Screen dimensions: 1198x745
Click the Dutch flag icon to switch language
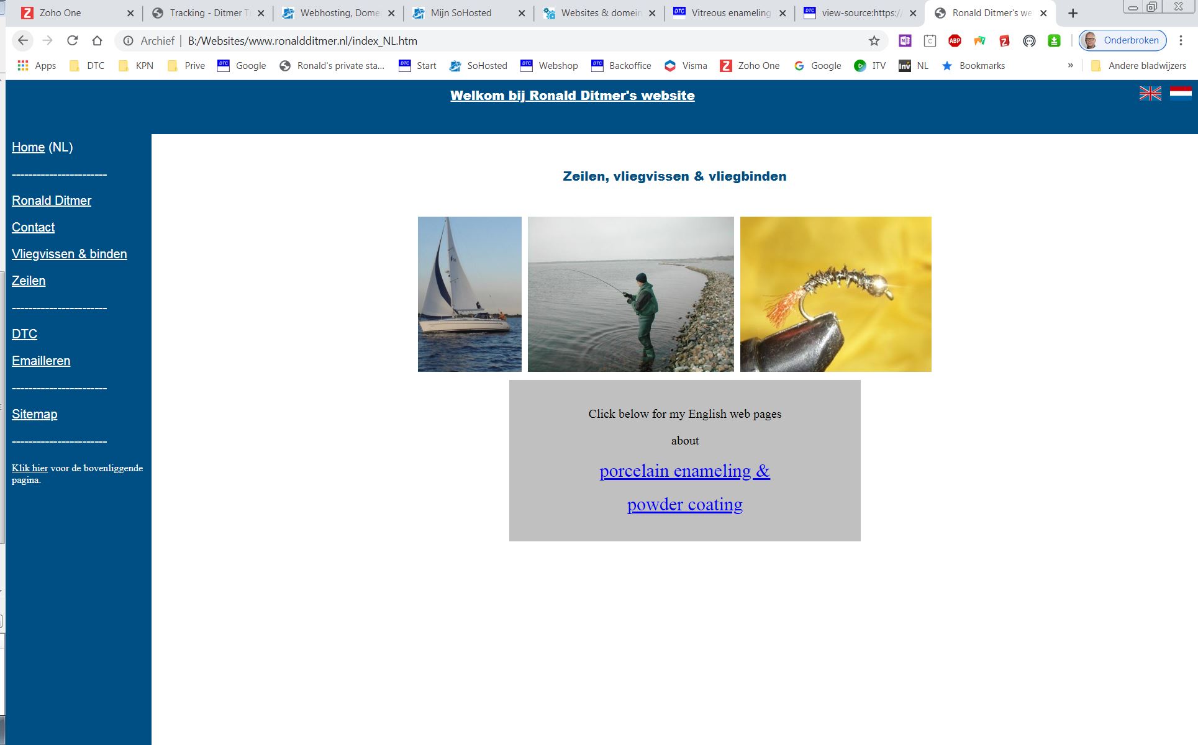(1179, 93)
